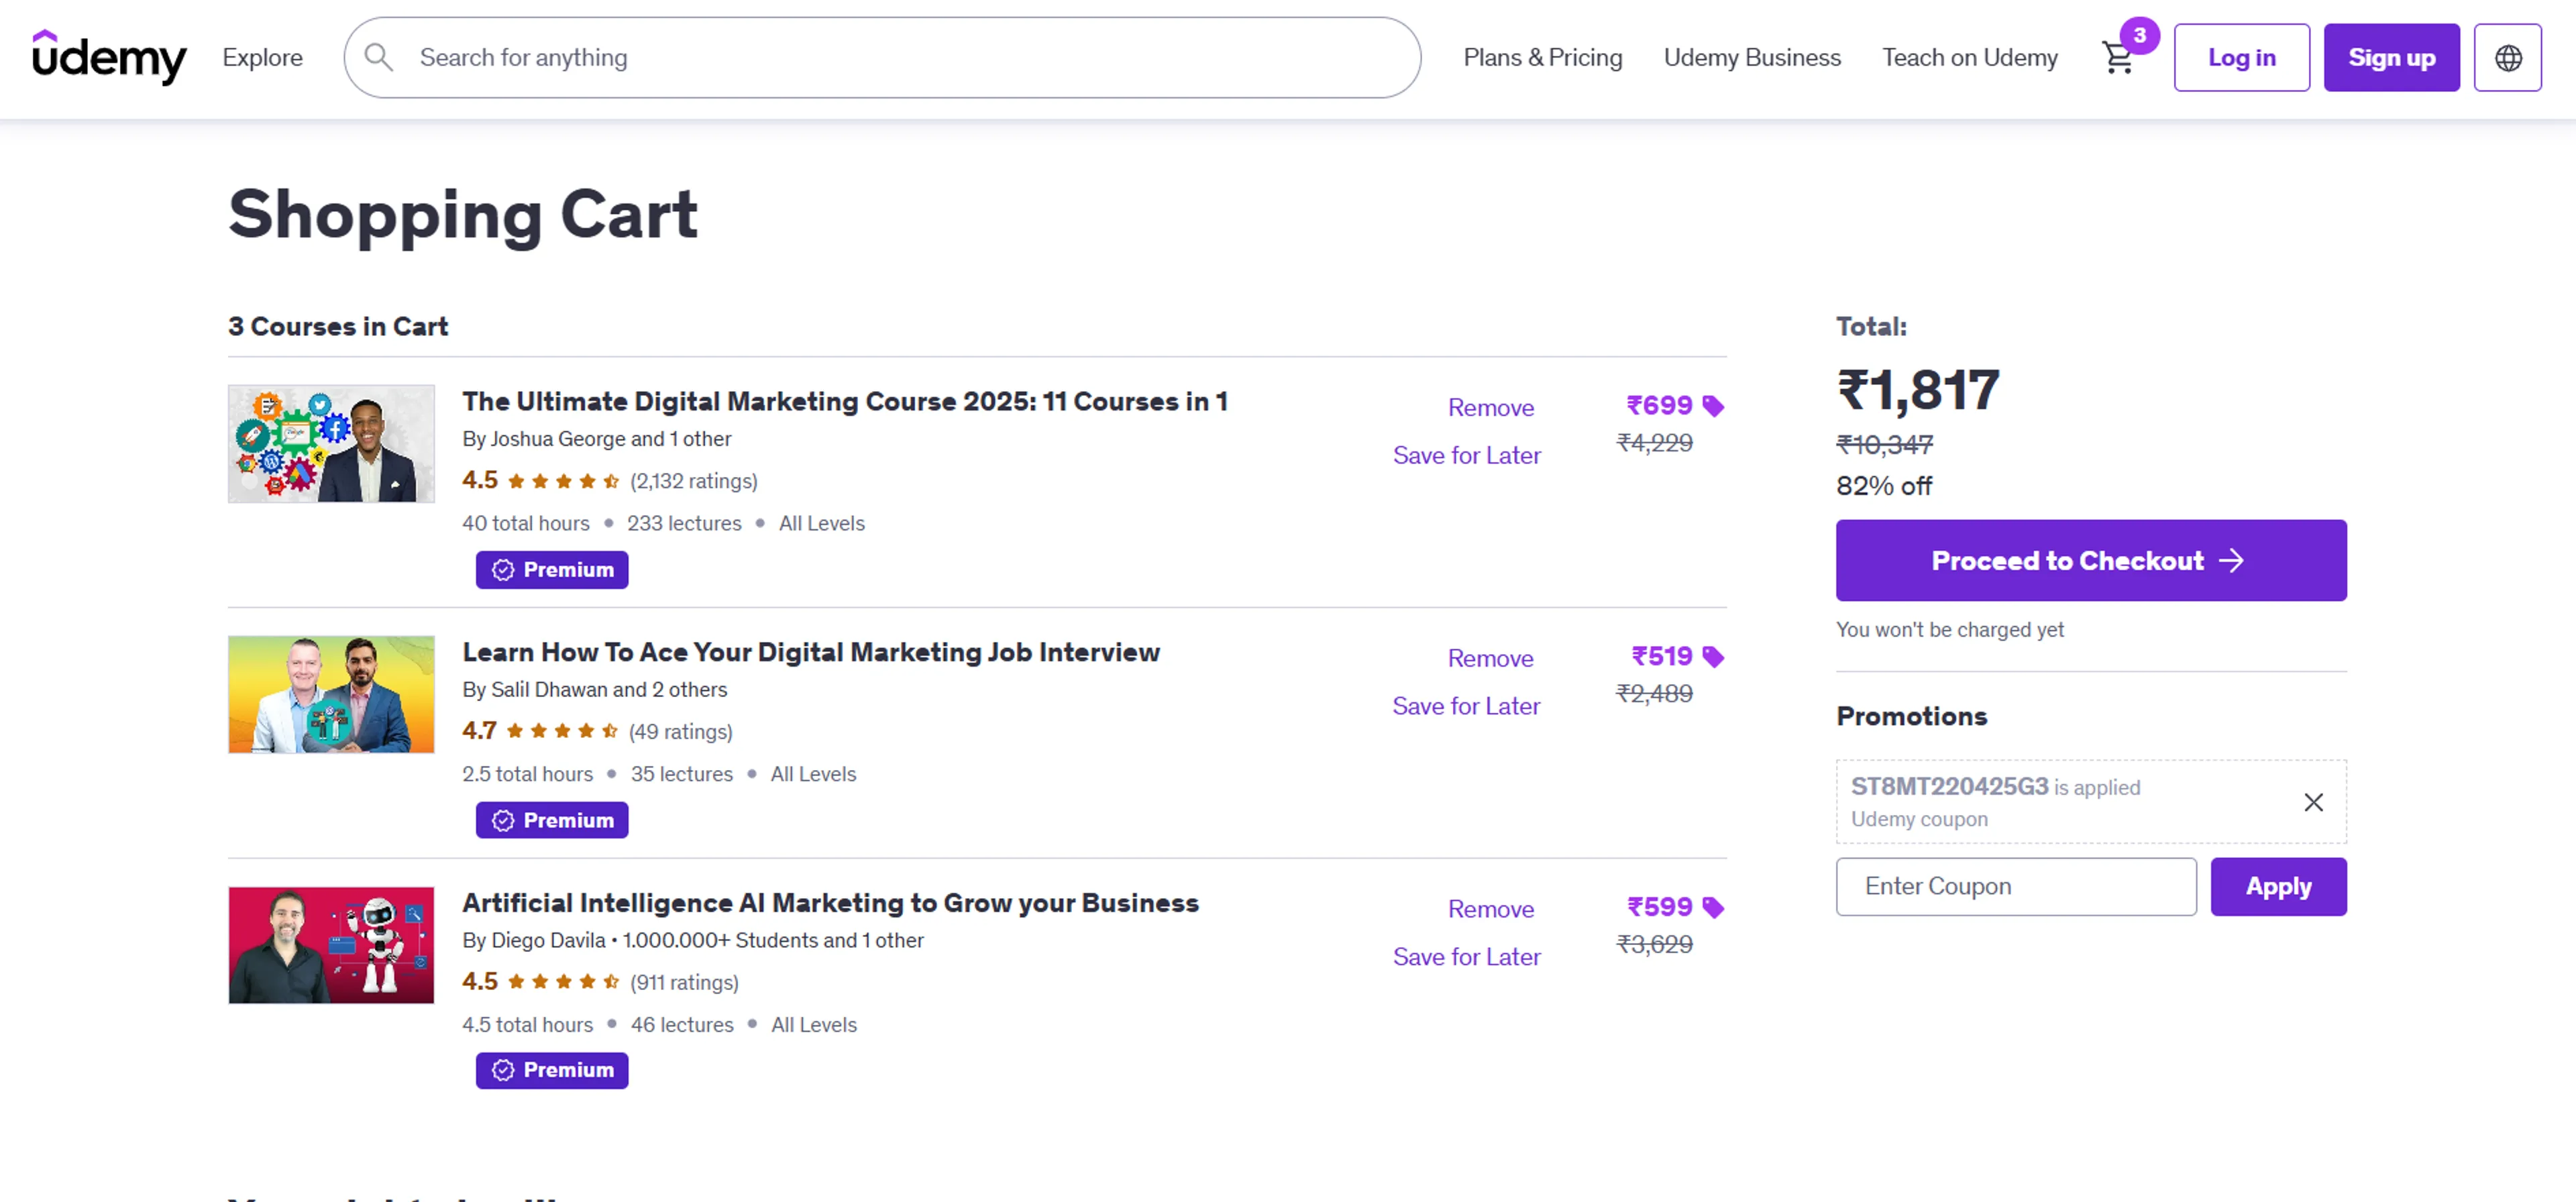Open the shopping cart icon
The width and height of the screenshot is (2576, 1202).
(2118, 58)
